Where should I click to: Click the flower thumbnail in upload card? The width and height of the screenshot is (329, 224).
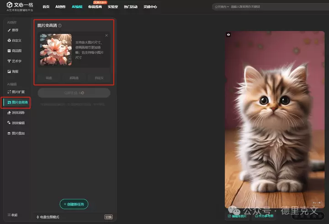56,50
